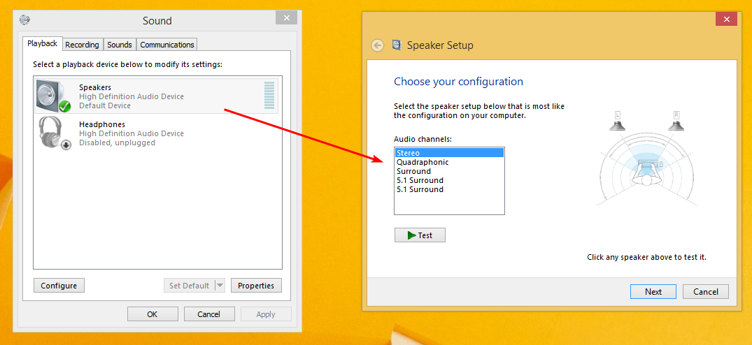The width and height of the screenshot is (752, 345).
Task: Select Surround channel configuration
Action: click(x=413, y=171)
